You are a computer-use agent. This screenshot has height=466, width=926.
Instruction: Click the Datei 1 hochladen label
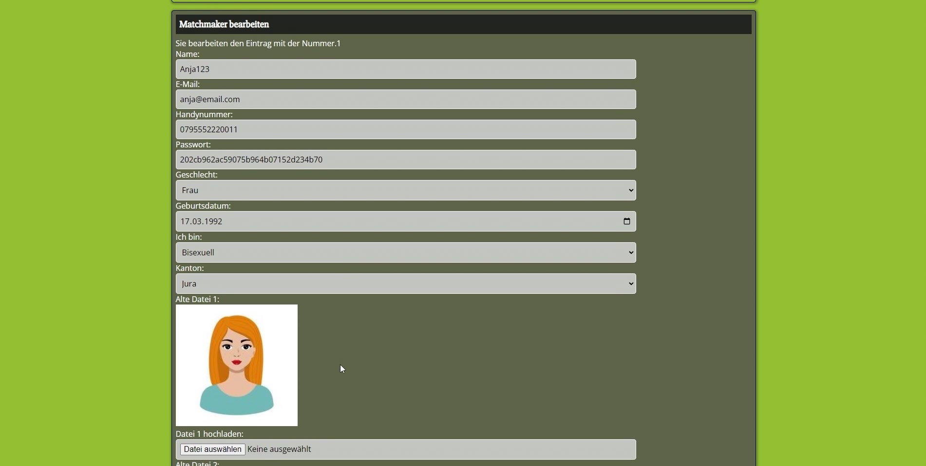point(209,434)
